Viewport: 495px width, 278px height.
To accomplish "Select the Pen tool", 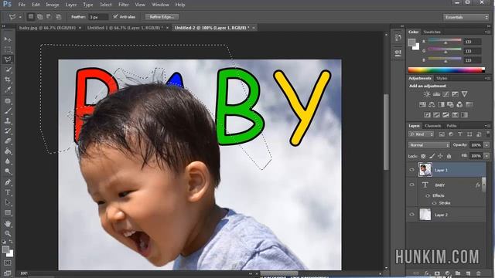I will (x=8, y=182).
